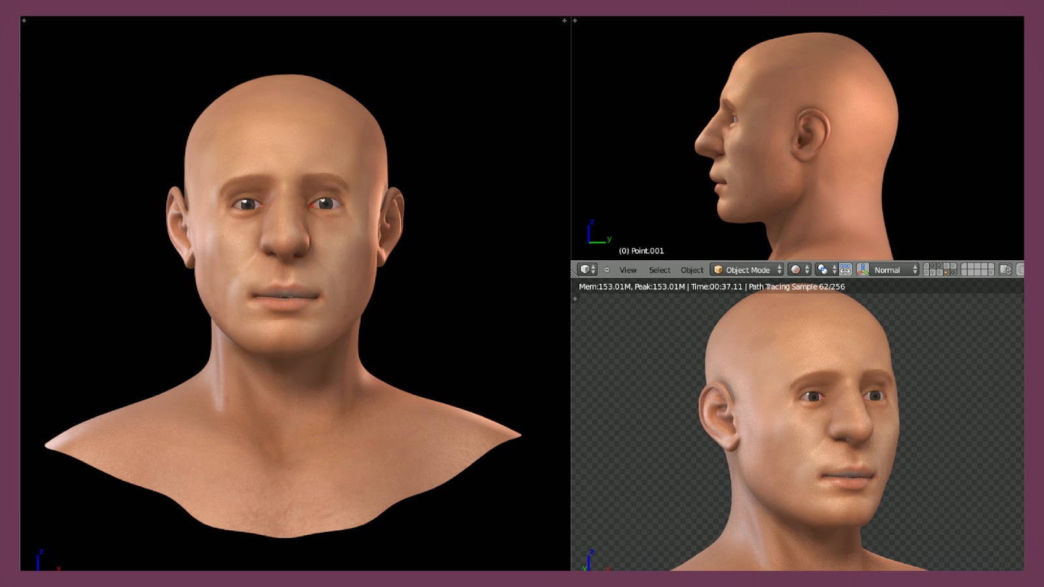This screenshot has height=587, width=1044.
Task: Open the Object menu
Action: tap(691, 270)
